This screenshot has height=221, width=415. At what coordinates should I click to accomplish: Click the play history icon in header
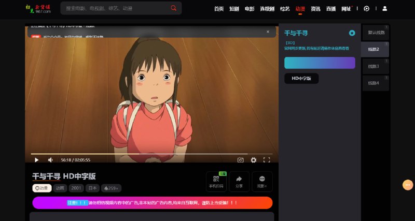(x=366, y=9)
